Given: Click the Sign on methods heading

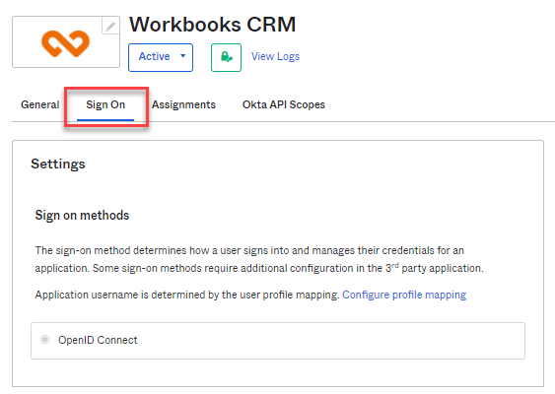Looking at the screenshot, I should [82, 215].
